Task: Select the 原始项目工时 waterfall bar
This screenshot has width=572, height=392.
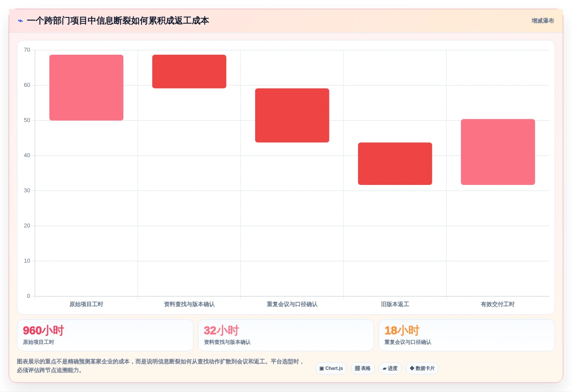Action: click(x=86, y=88)
